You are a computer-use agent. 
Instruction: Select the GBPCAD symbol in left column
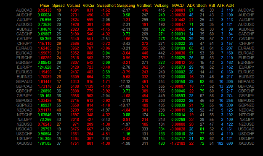(24, 86)
